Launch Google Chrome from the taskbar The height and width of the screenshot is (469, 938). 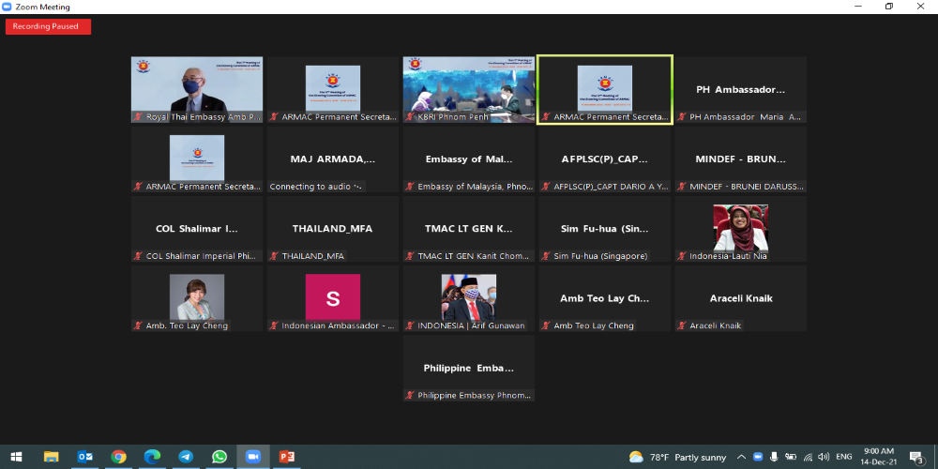point(119,457)
